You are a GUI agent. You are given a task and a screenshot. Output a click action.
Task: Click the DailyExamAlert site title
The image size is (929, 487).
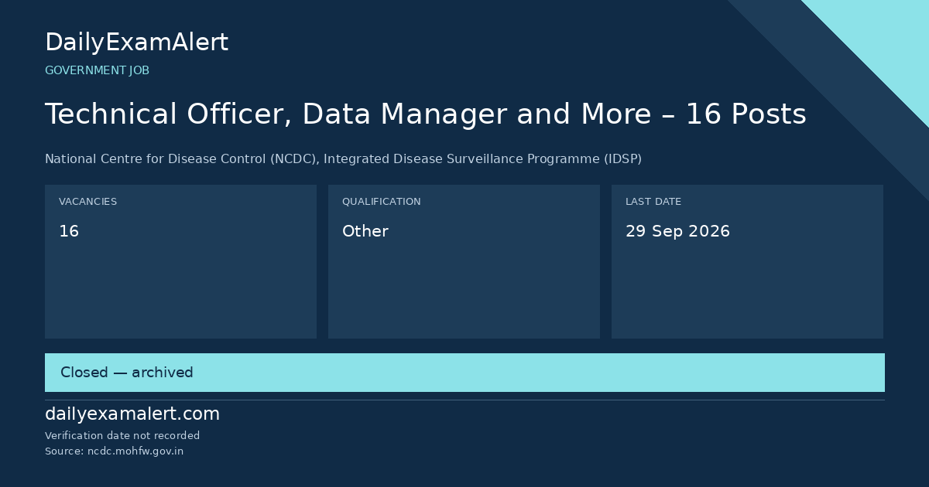[136, 43]
